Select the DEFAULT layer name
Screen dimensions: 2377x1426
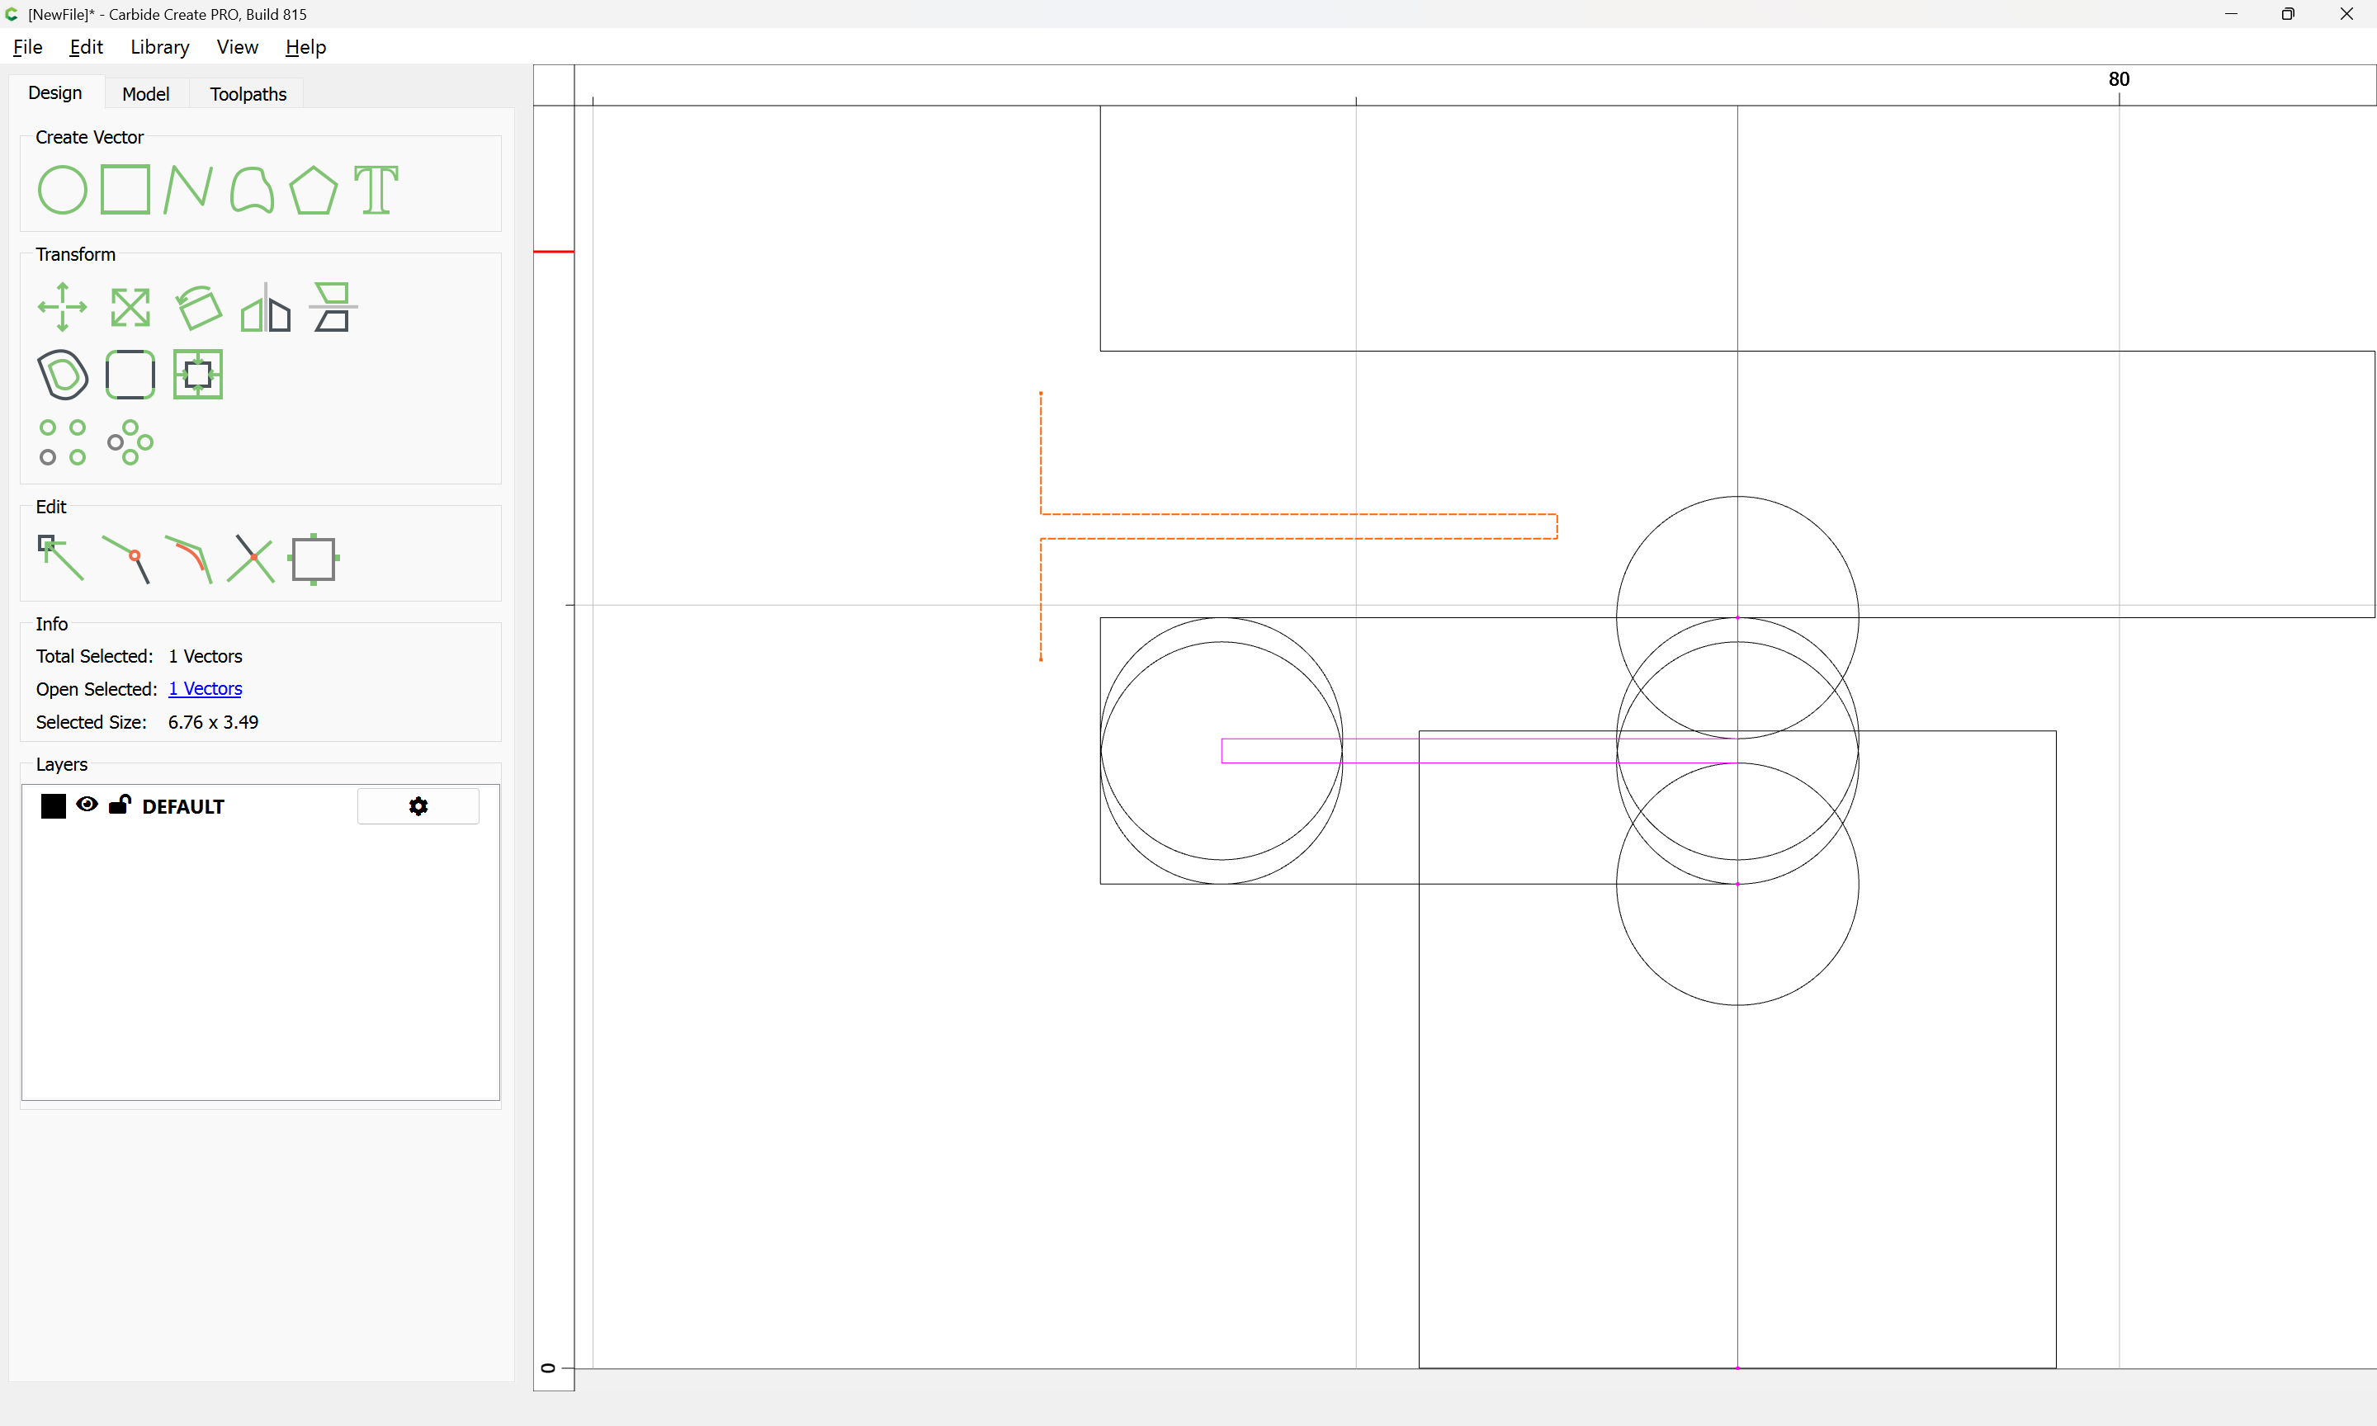[182, 806]
